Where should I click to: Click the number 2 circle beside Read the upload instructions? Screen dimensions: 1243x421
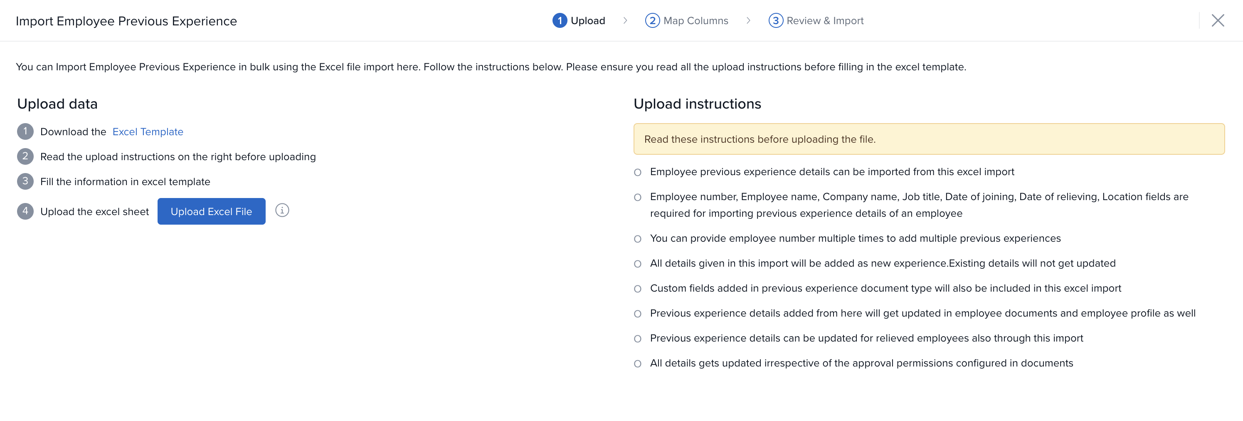tap(25, 156)
